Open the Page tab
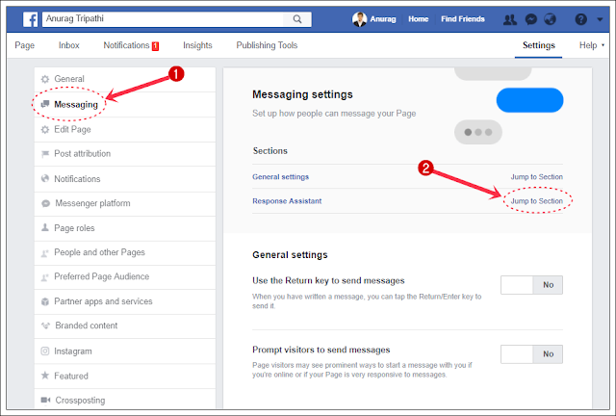Screen dimensions: 616x416 click(25, 45)
